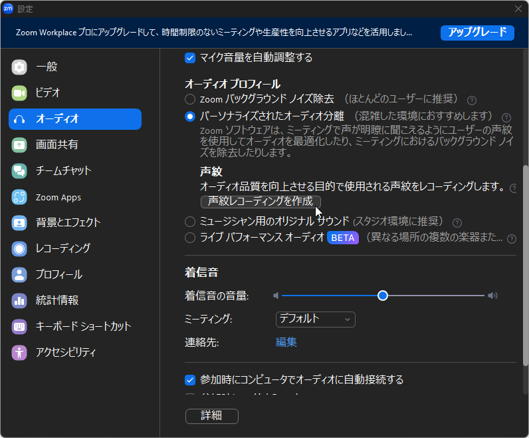Image resolution: width=529 pixels, height=438 pixels.
Task: Click the 詳細 button
Action: coord(212,416)
